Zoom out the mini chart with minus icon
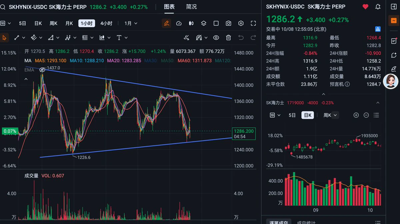The height and width of the screenshot is (224, 400). click(x=366, y=115)
